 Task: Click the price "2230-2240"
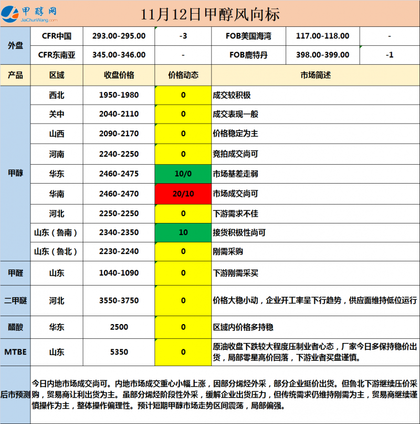click(x=119, y=251)
